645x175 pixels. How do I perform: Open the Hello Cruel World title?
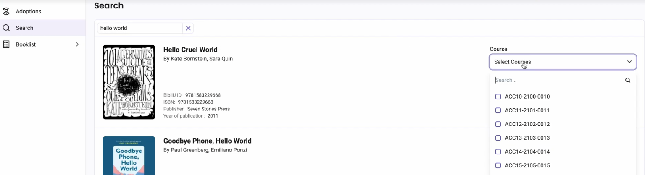click(x=190, y=50)
